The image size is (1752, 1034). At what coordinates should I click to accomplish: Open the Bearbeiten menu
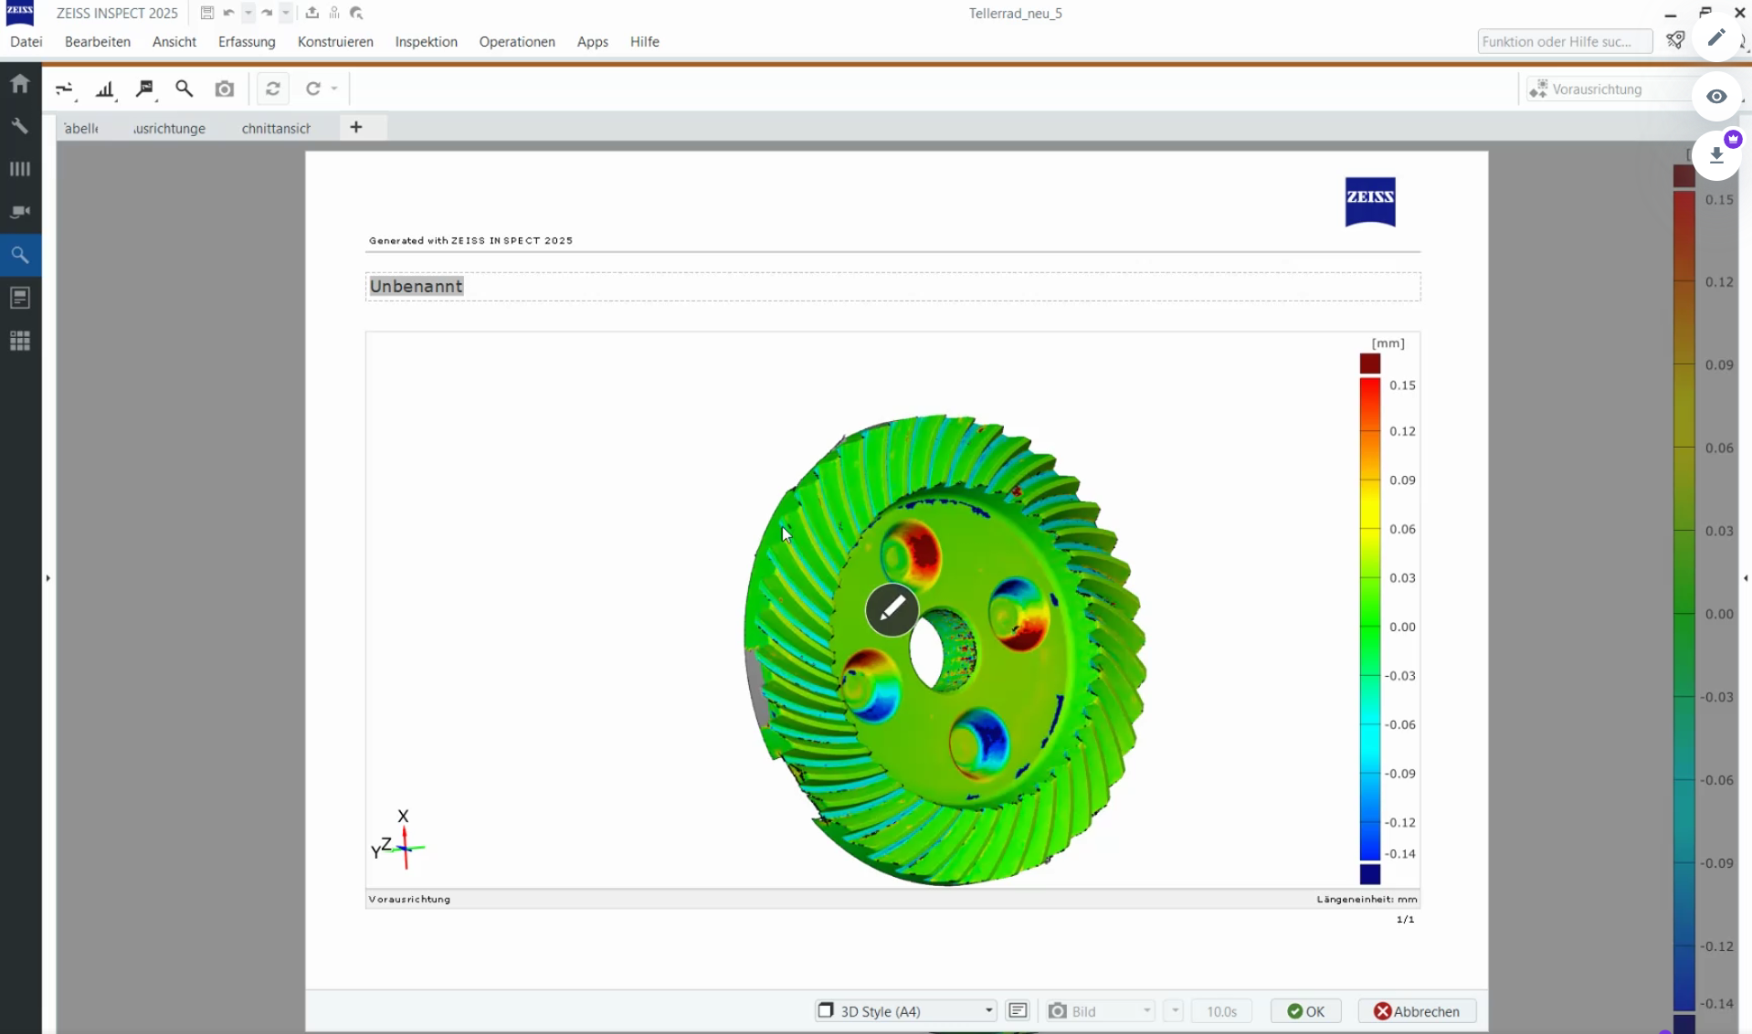point(98,41)
